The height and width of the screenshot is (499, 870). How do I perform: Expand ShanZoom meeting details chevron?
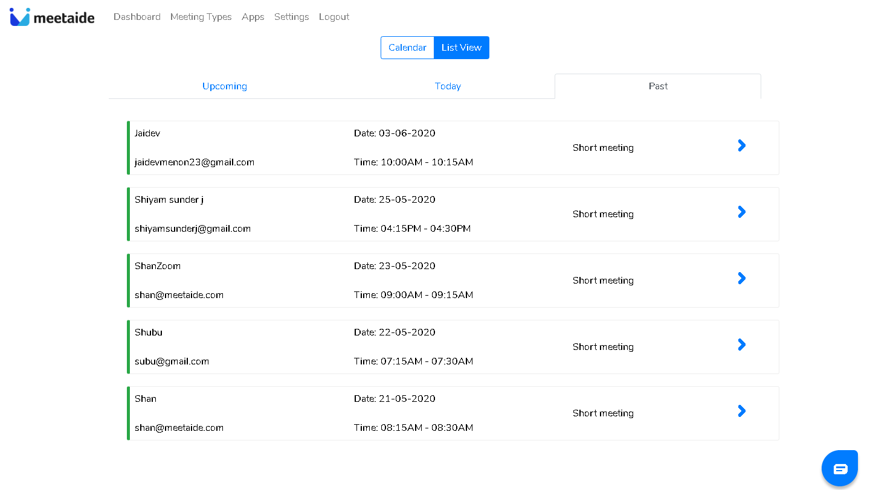tap(742, 278)
